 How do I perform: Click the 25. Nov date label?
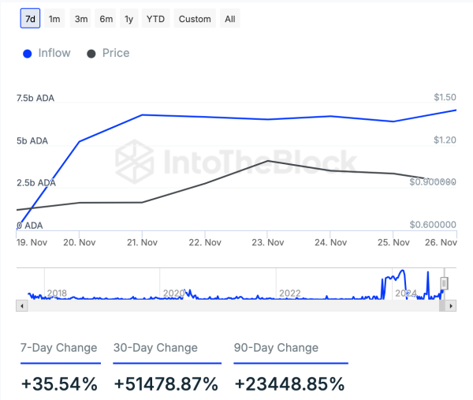[x=393, y=242]
